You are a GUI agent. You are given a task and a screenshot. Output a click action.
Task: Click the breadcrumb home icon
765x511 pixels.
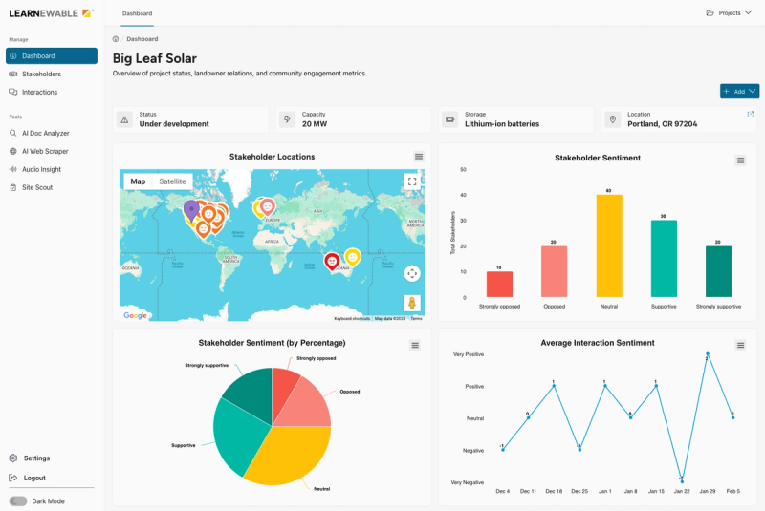pos(116,39)
